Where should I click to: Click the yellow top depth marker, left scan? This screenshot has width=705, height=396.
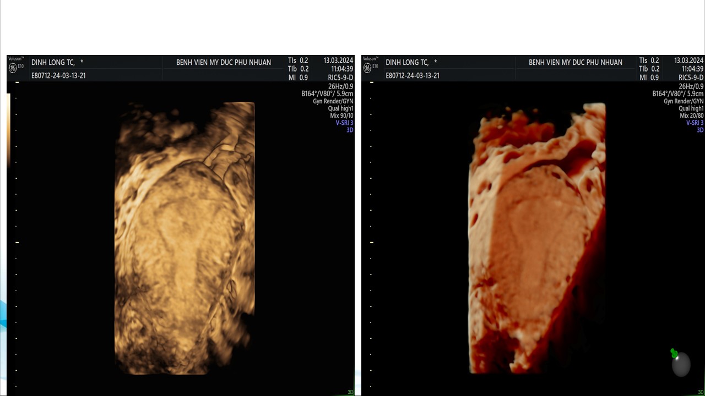coord(17,82)
